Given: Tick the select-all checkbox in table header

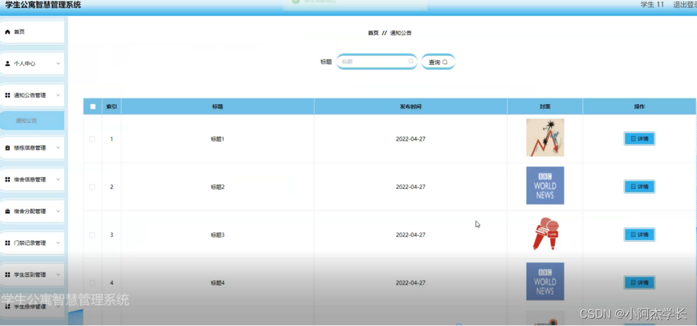Looking at the screenshot, I should pos(92,107).
